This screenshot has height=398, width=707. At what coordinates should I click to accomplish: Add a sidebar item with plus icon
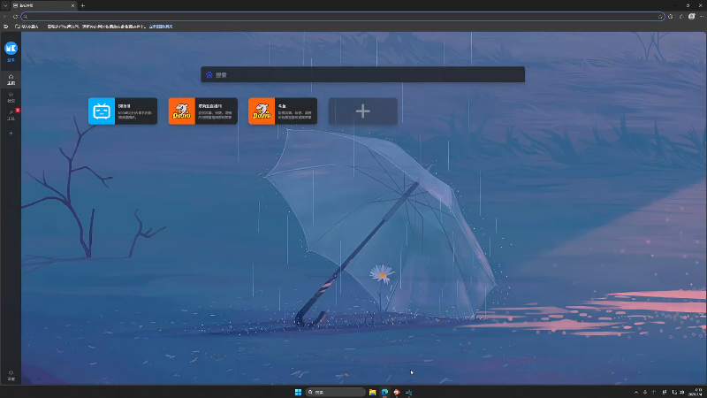point(11,134)
